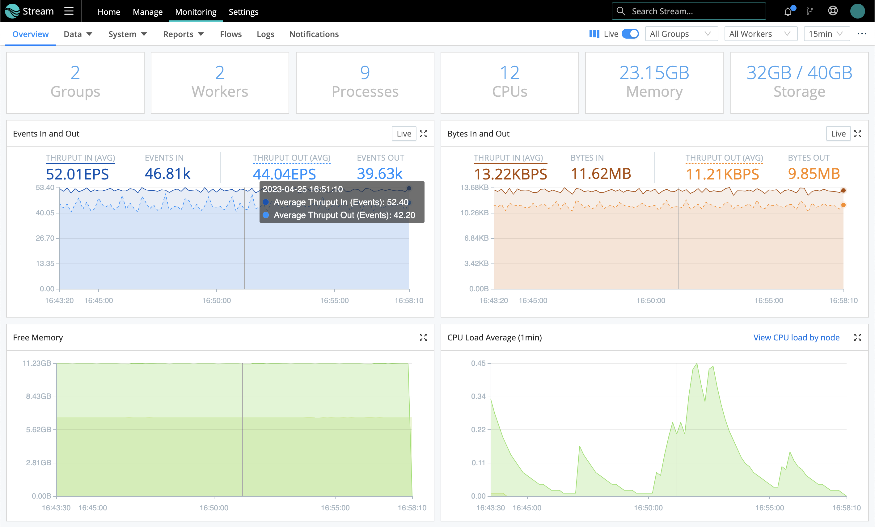Click the Live button on Events In and Out
The height and width of the screenshot is (527, 875).
404,133
